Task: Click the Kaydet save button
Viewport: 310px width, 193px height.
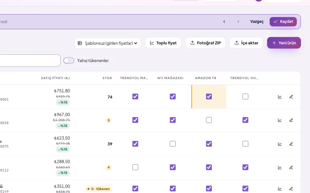Action: pos(283,22)
